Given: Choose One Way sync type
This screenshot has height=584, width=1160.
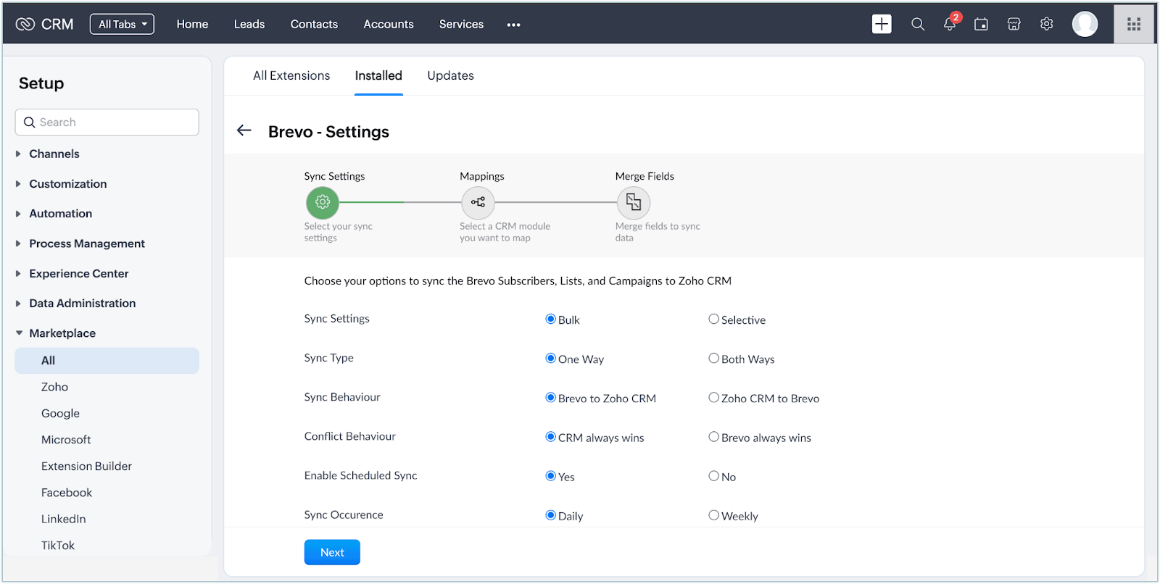Looking at the screenshot, I should click(x=550, y=358).
